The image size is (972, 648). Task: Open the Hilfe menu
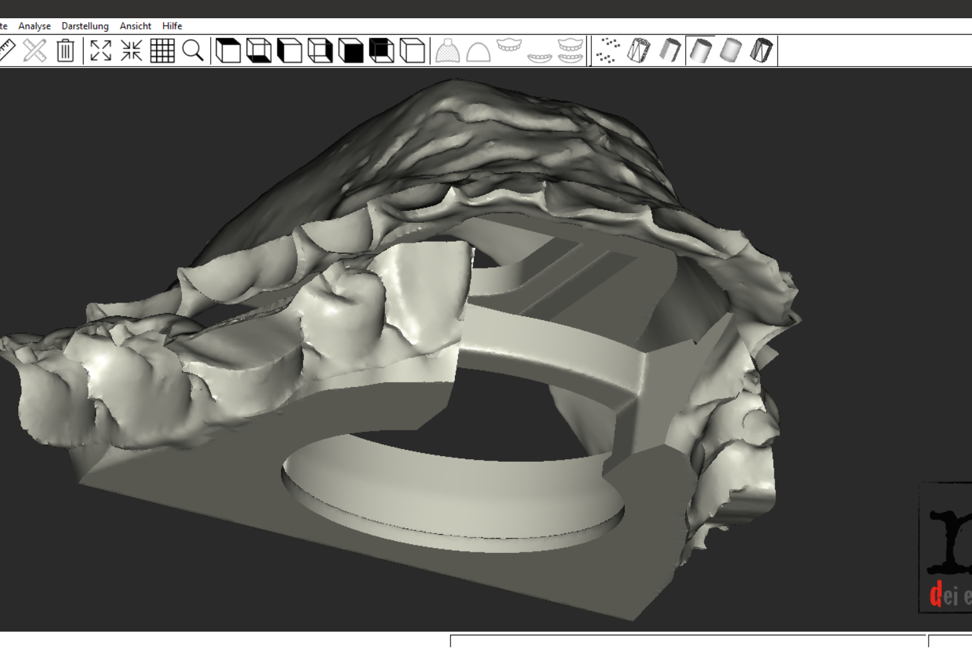point(172,26)
